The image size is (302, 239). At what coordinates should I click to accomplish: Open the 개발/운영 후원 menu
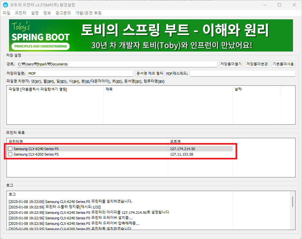(x=88, y=13)
